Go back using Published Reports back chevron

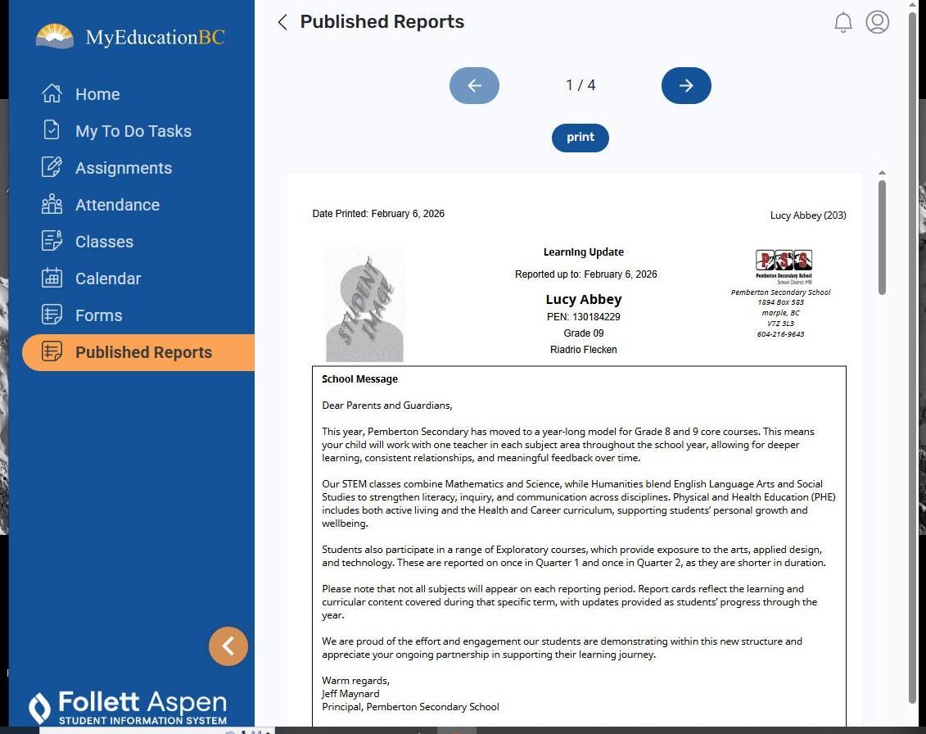(282, 22)
